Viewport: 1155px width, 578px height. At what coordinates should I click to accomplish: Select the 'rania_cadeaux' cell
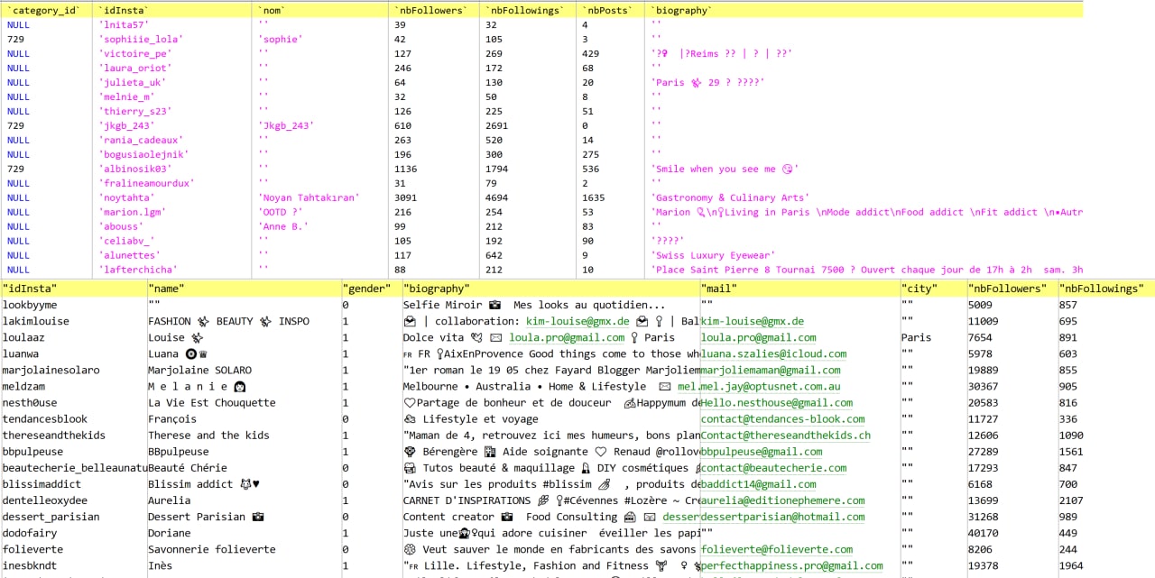tap(141, 140)
